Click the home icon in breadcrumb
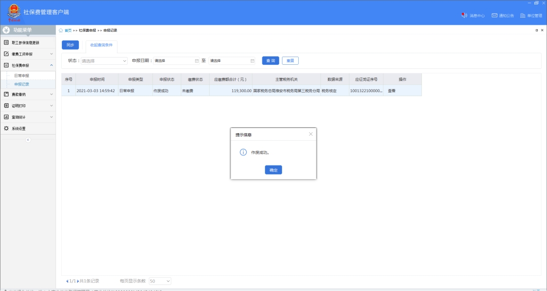Image resolution: width=547 pixels, height=291 pixels. (61, 30)
